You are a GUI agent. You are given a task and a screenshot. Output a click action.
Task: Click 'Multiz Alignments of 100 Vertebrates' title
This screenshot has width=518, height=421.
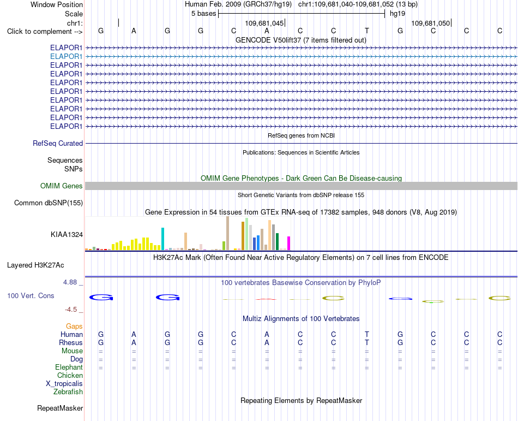tap(301, 318)
